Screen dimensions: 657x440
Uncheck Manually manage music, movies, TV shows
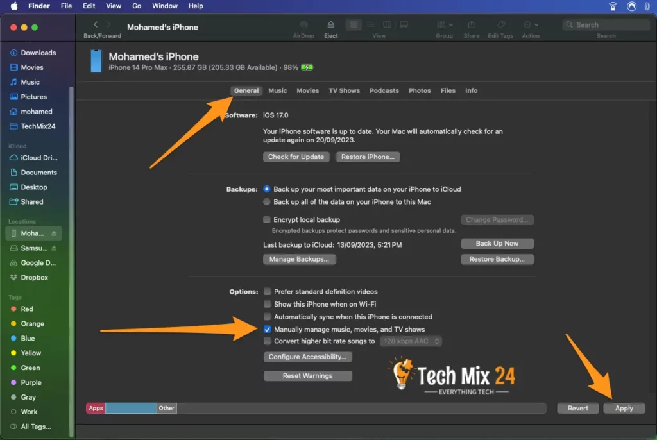point(267,330)
